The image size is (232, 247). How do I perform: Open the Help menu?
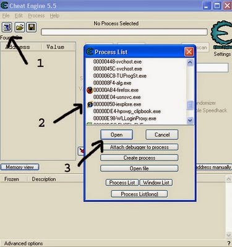coord(54,15)
